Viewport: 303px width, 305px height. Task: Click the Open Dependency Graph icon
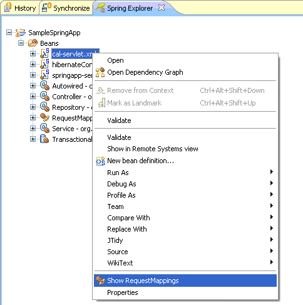point(100,72)
